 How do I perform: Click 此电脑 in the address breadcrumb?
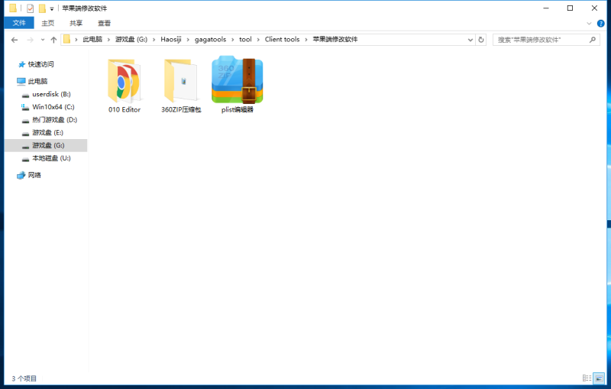pyautogui.click(x=92, y=40)
